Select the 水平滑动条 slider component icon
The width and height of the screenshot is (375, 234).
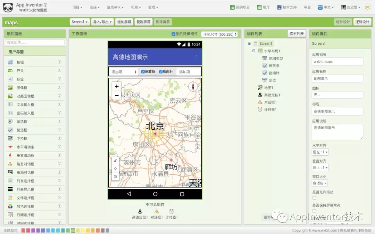(x=10, y=147)
